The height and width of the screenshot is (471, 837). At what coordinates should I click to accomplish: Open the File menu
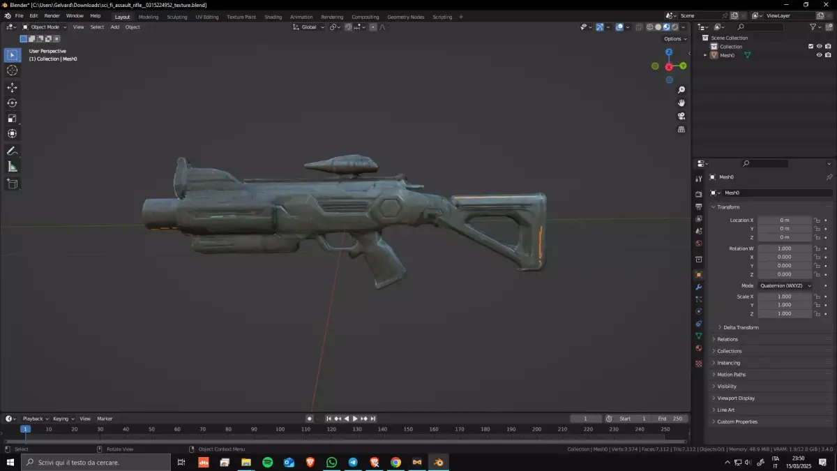(19, 15)
